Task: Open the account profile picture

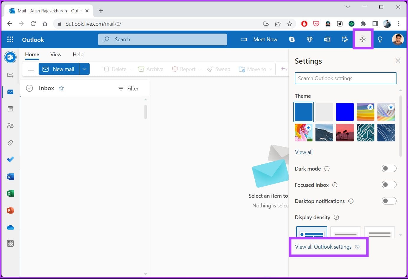Action: 398,39
